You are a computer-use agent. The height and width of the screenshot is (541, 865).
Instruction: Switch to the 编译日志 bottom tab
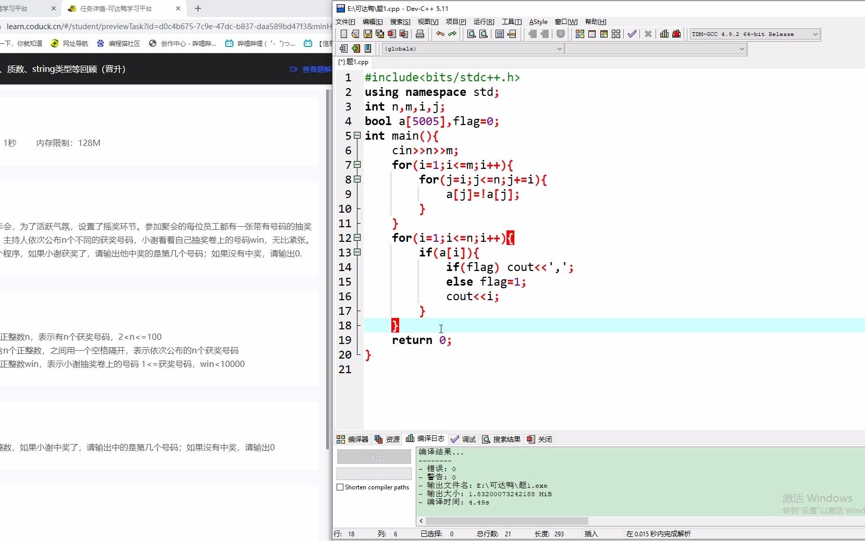[x=426, y=439]
